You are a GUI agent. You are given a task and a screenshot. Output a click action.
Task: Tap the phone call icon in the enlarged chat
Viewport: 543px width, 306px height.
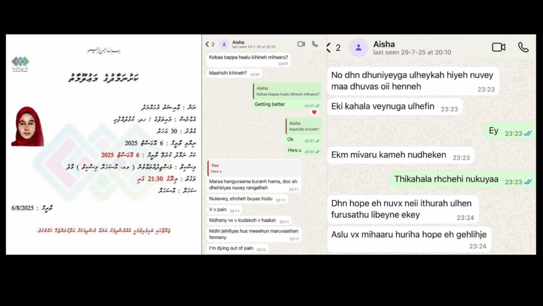[x=523, y=47]
